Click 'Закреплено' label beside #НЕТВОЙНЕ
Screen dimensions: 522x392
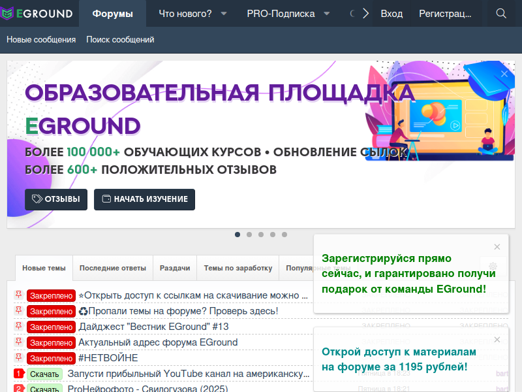(x=52, y=358)
